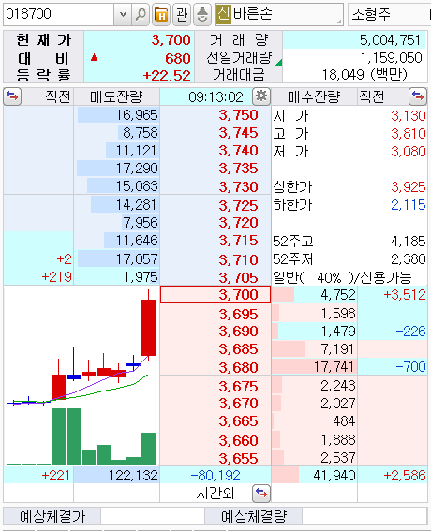
Task: Click the magnifier stock search icon
Action: 141,15
